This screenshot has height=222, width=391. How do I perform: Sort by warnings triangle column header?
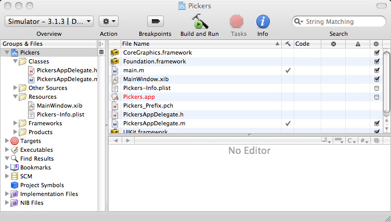(358, 44)
